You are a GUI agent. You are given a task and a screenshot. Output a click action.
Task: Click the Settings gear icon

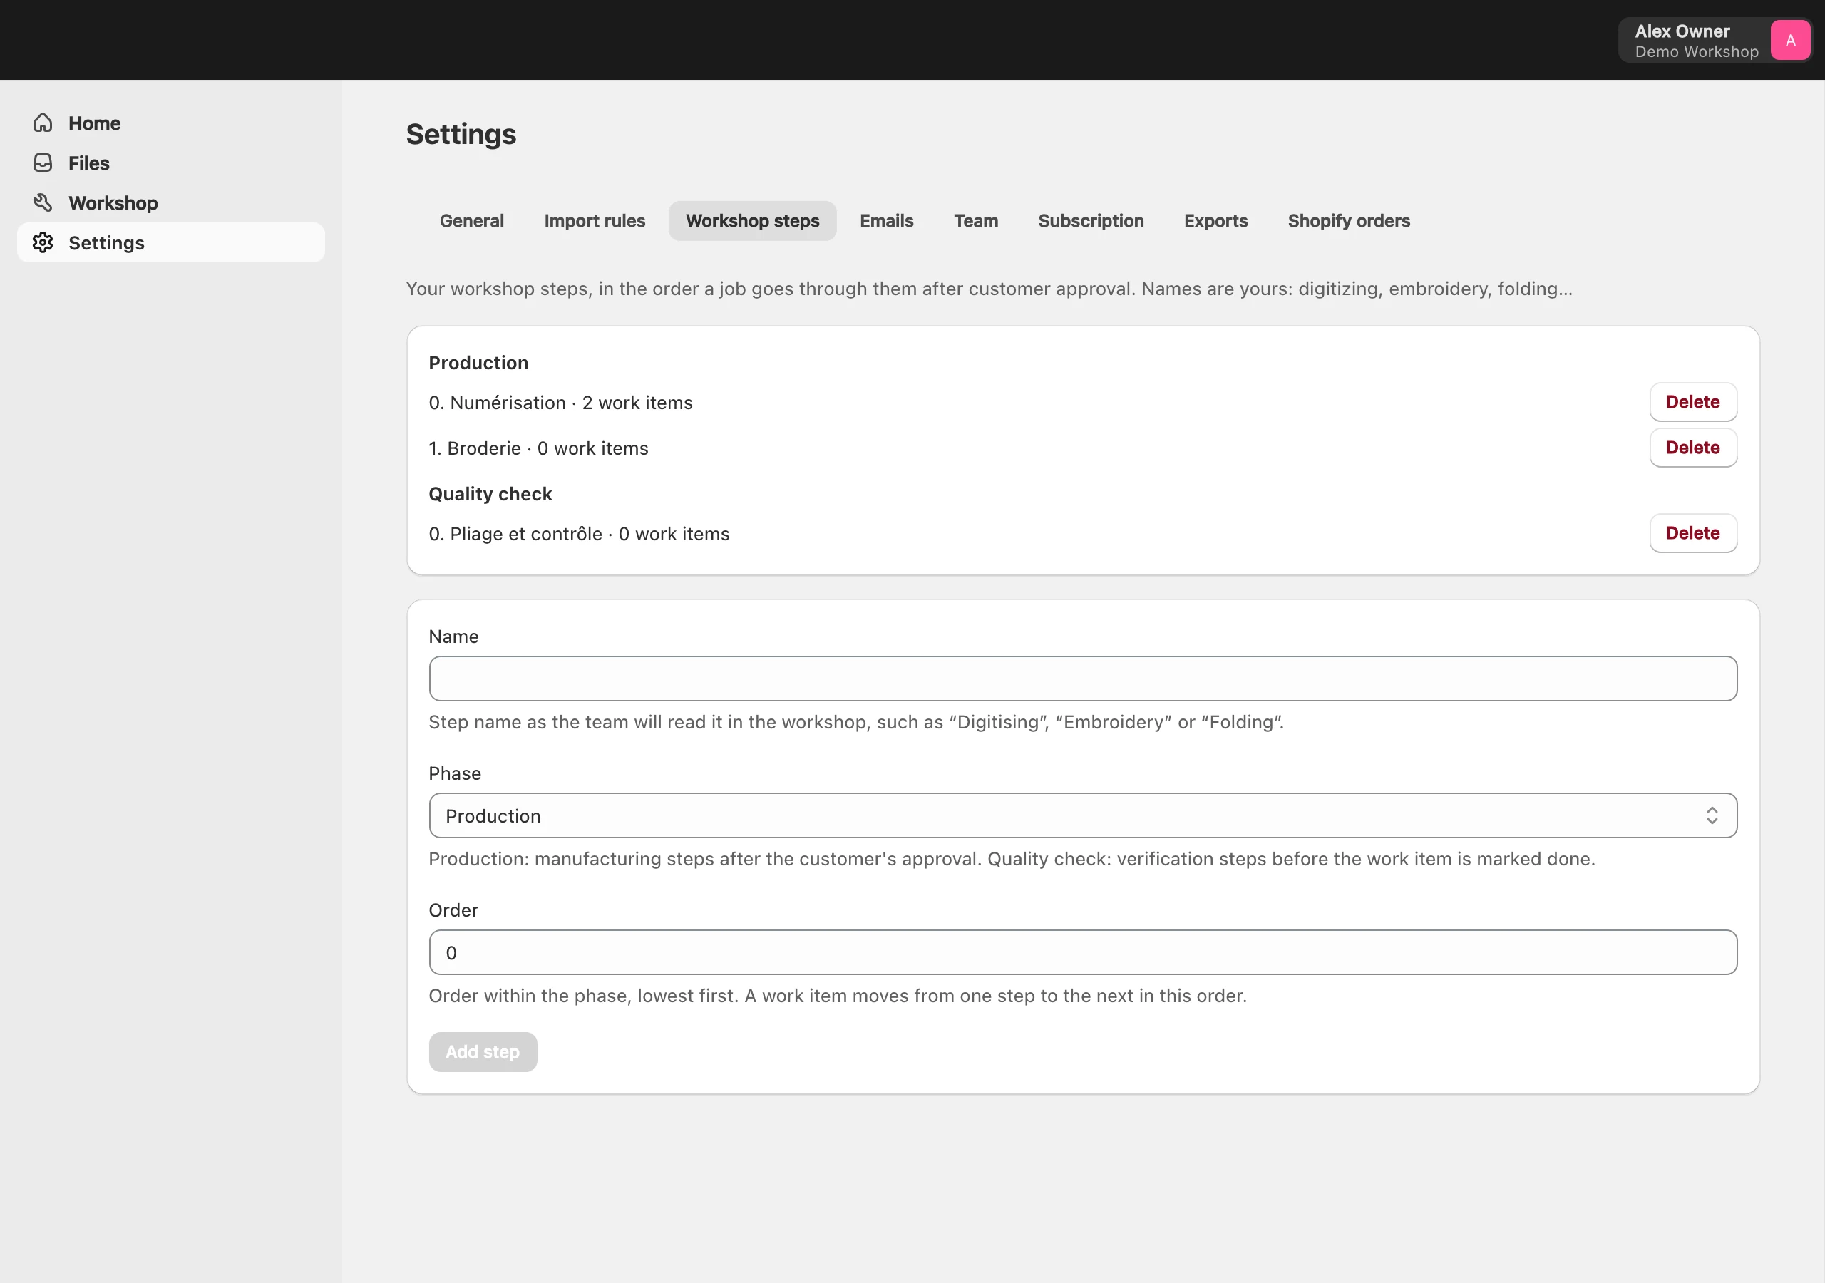[x=43, y=242]
